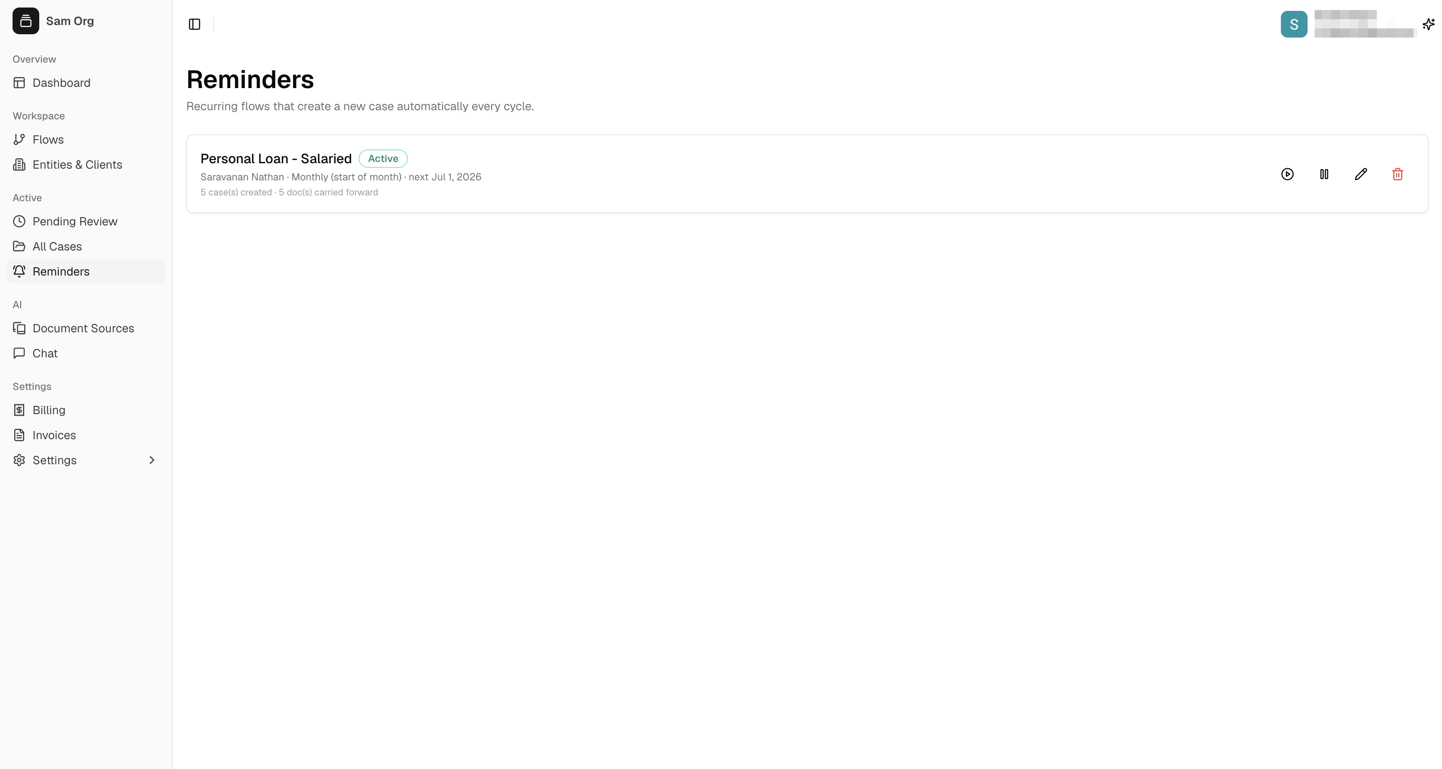The image size is (1442, 769).
Task: Edit the Personal Loan reminder with pencil icon
Action: (1361, 174)
